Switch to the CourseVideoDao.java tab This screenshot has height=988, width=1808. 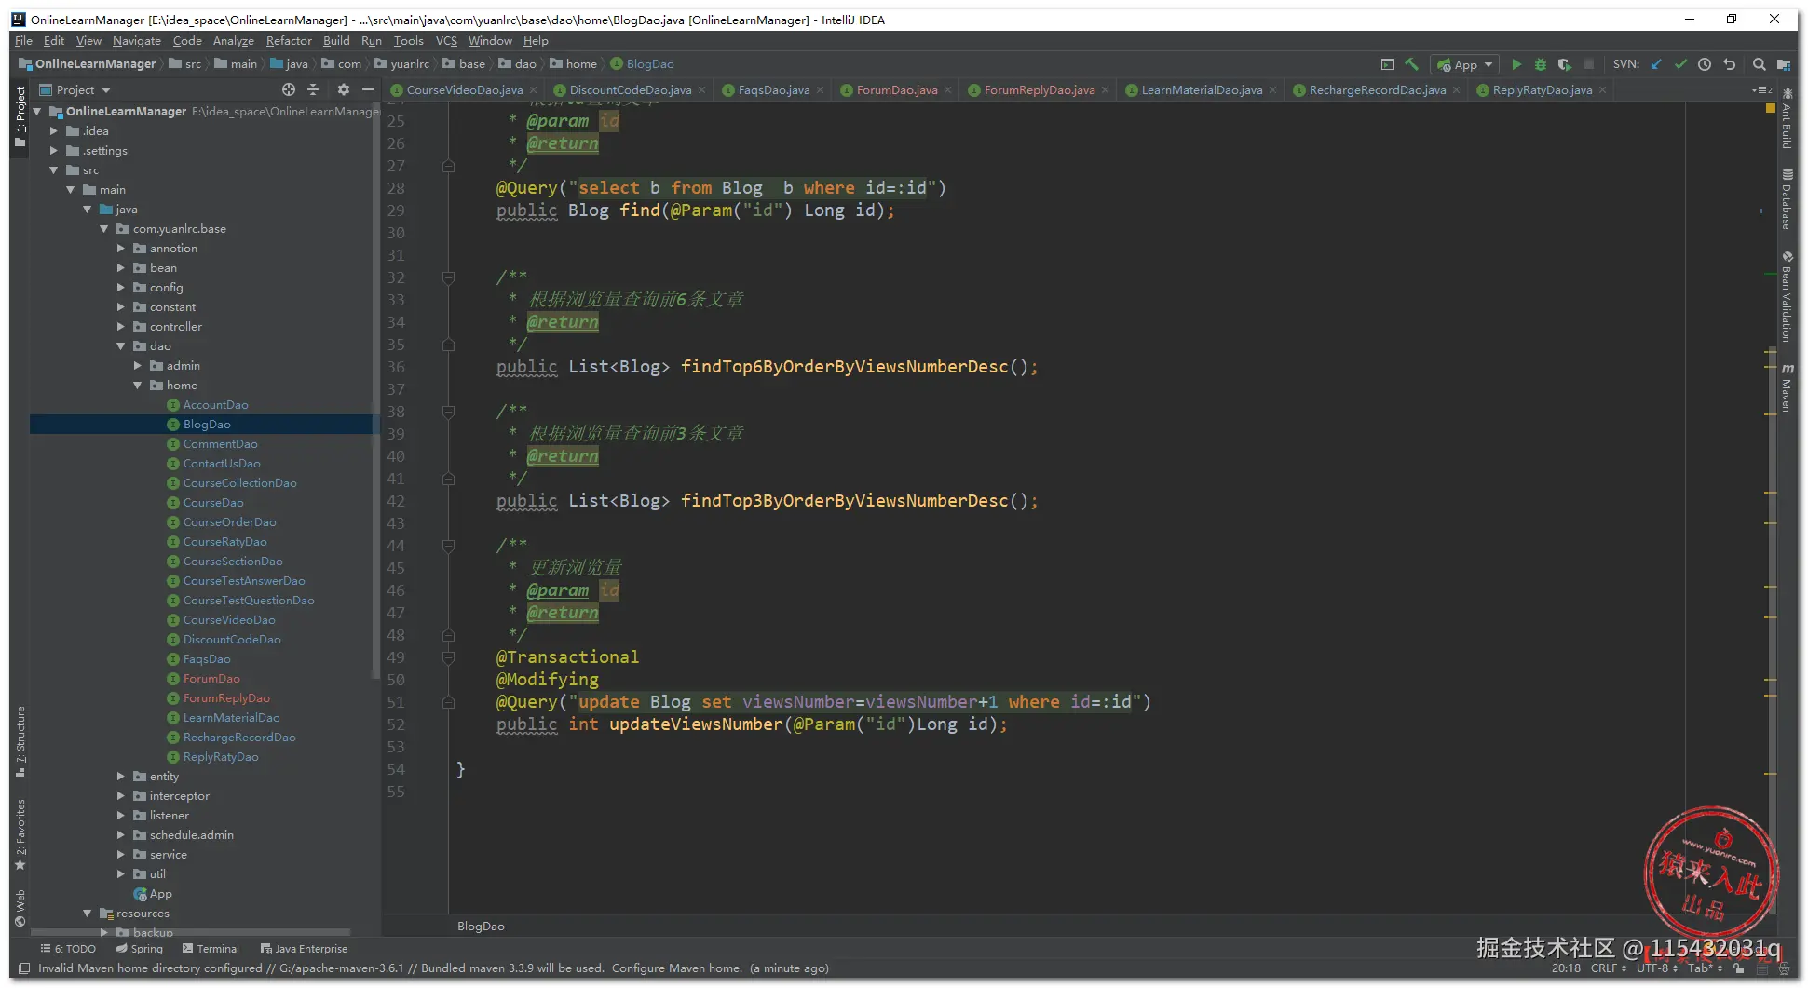[x=464, y=90]
